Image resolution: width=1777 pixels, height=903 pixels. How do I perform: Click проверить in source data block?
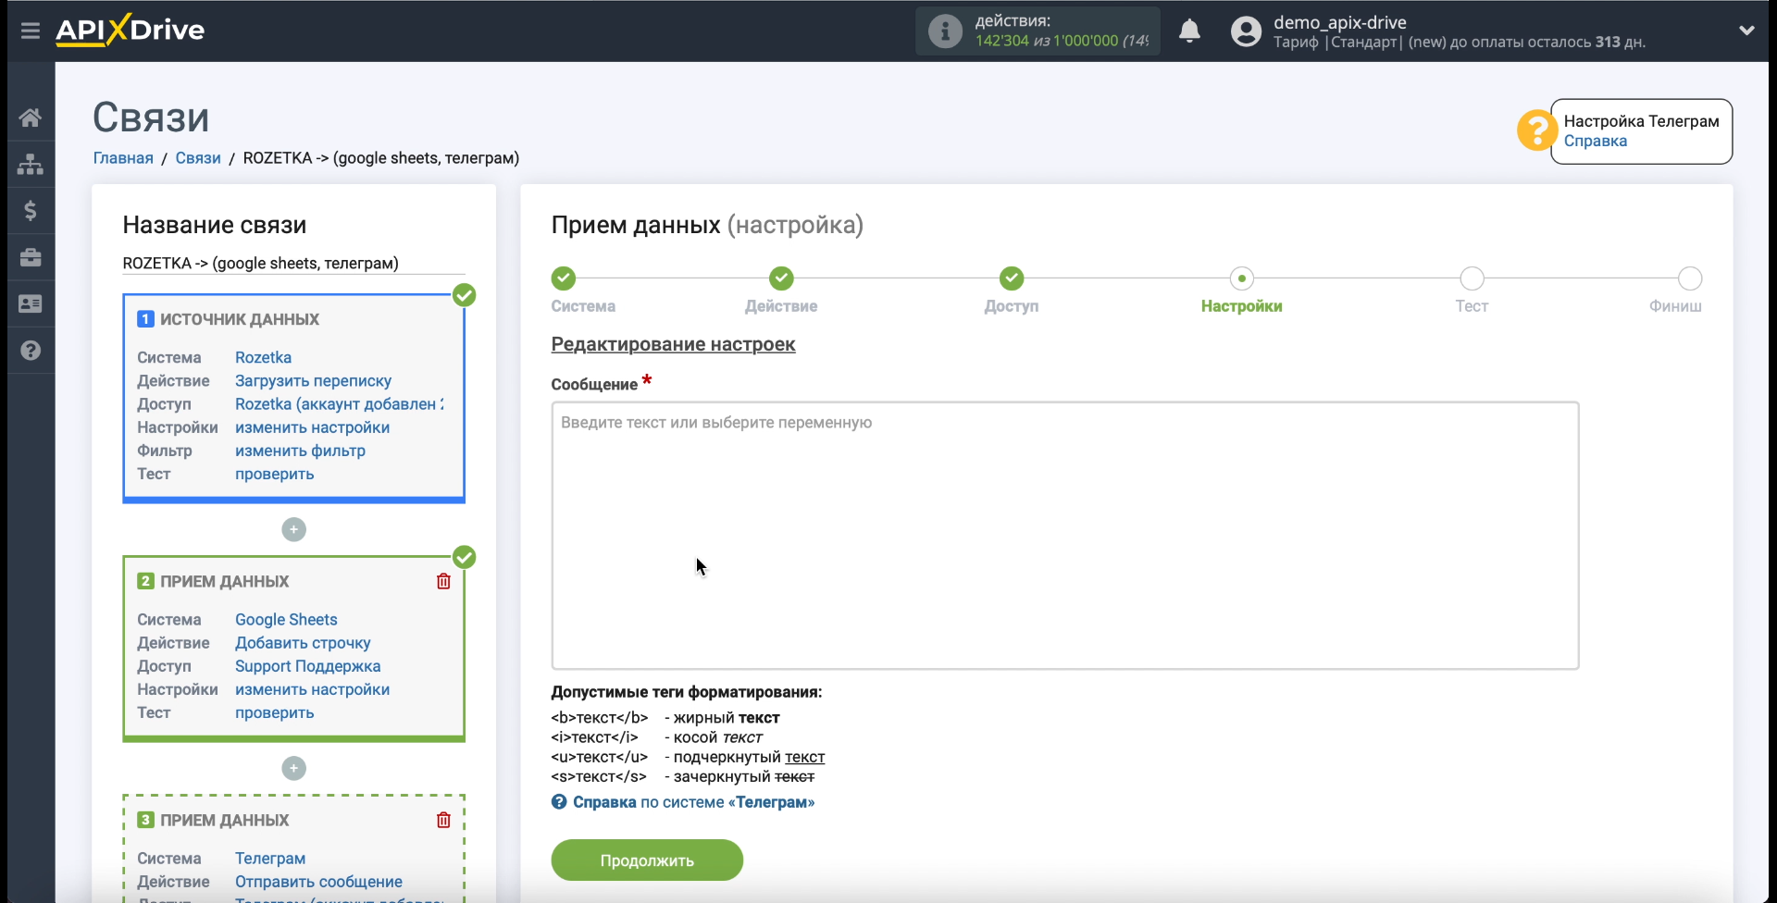click(274, 474)
